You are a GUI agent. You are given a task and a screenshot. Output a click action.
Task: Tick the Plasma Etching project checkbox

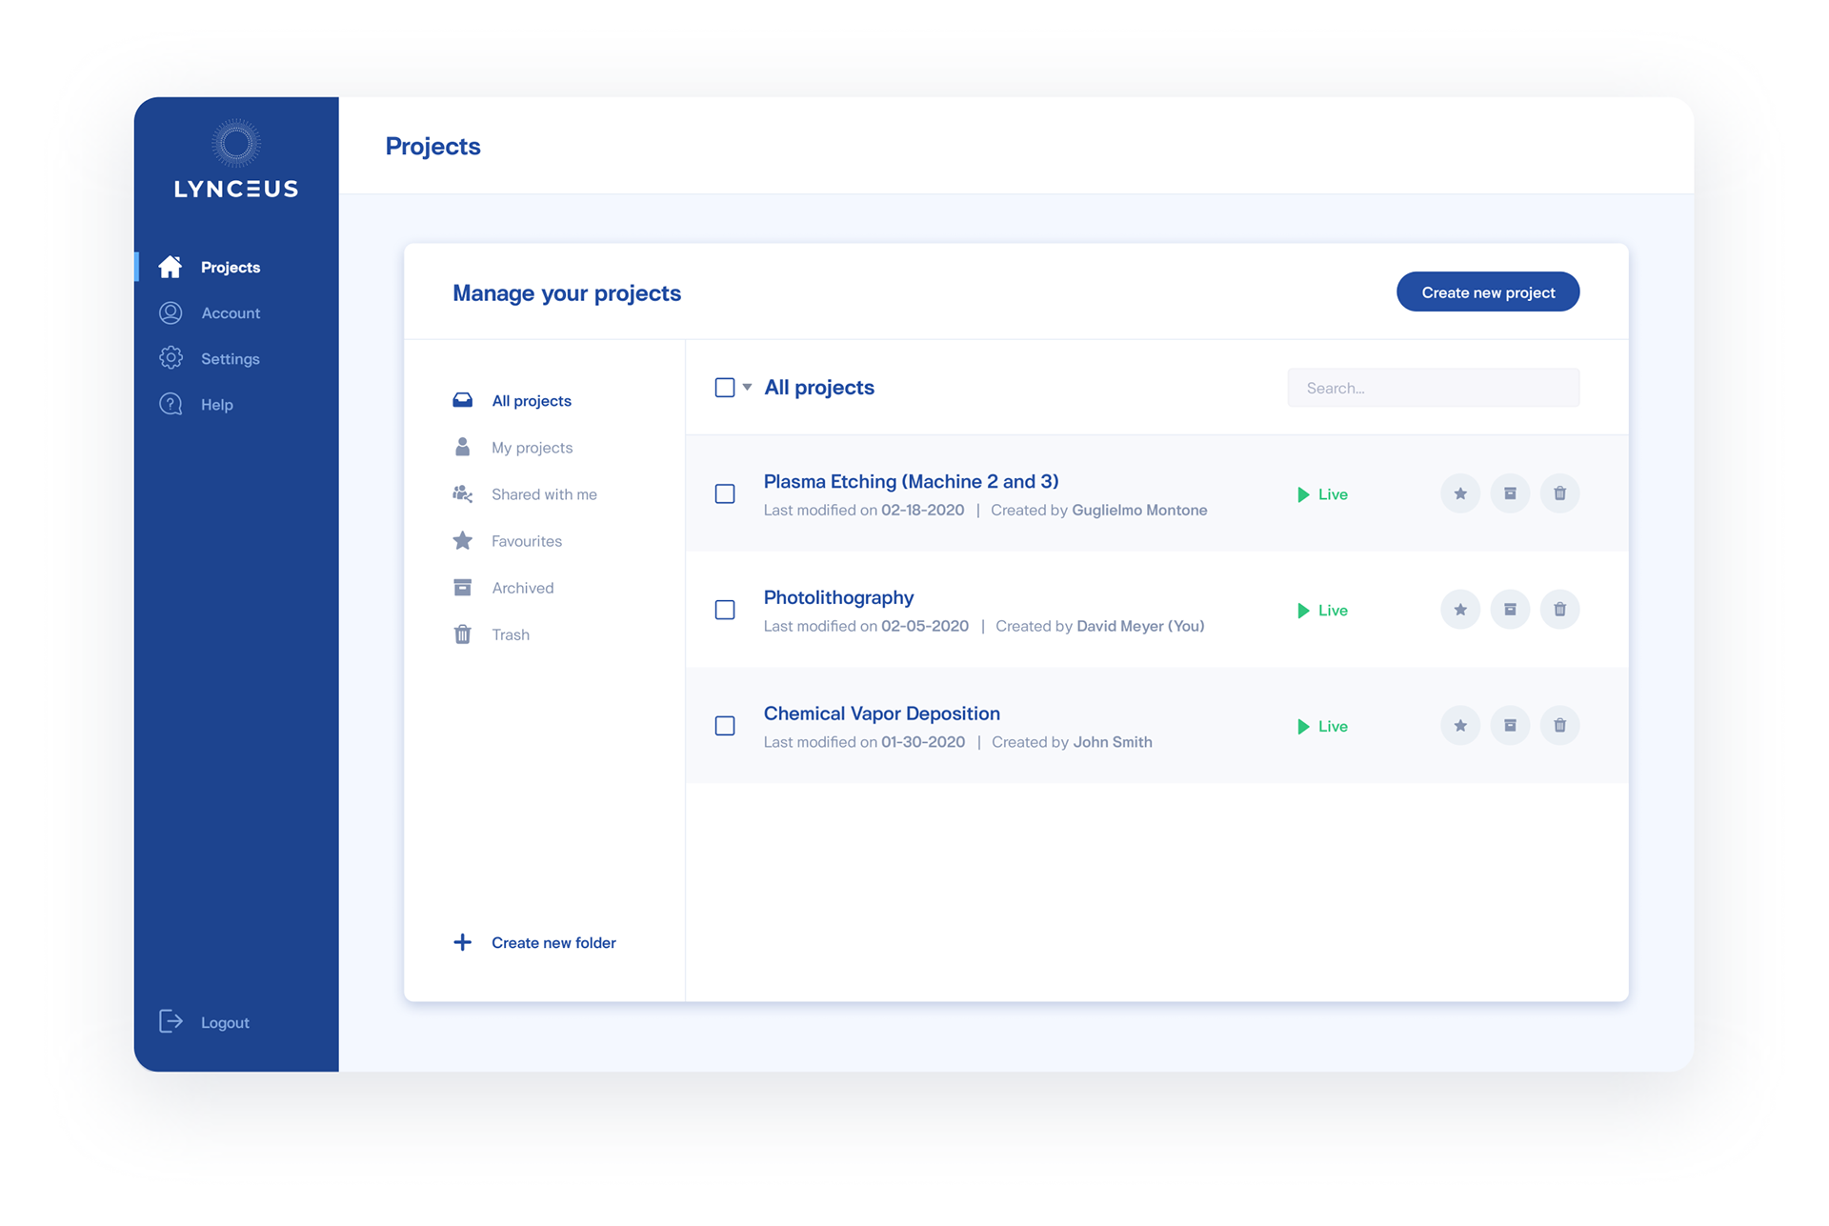click(x=725, y=493)
